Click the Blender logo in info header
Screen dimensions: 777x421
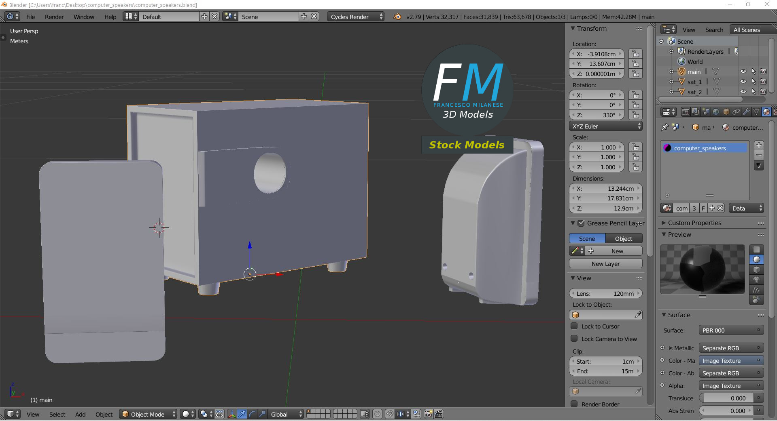[x=397, y=17]
